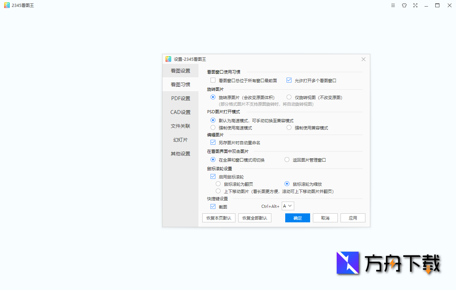
Task: Choose 强制使用兼容模式 for PSD opening
Action: click(289, 127)
